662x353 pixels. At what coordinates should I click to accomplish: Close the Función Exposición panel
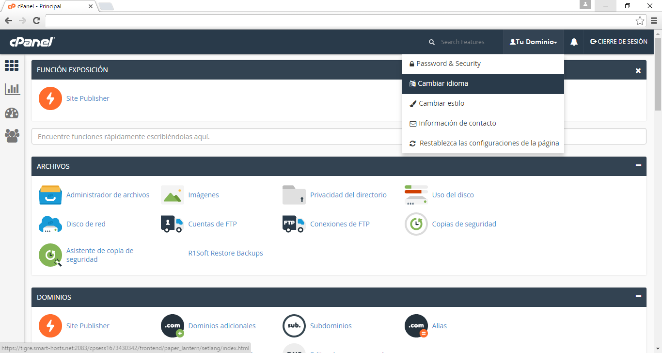pos(638,71)
